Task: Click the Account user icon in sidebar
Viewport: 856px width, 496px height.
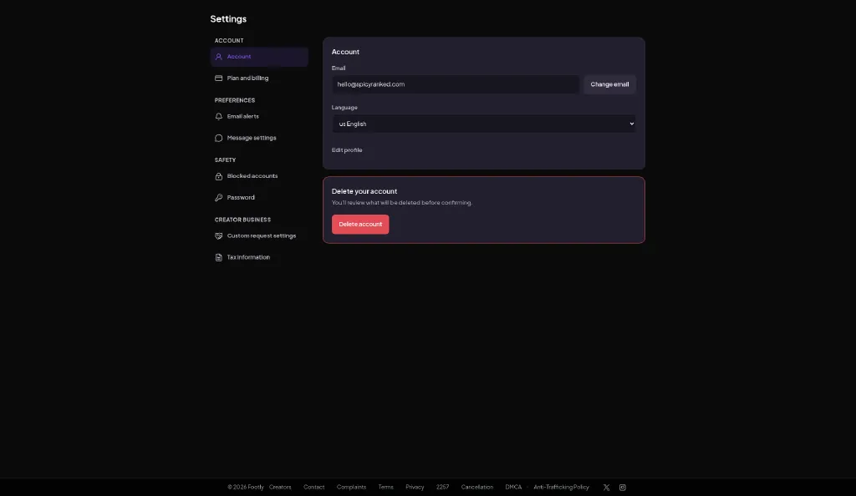Action: click(x=218, y=57)
